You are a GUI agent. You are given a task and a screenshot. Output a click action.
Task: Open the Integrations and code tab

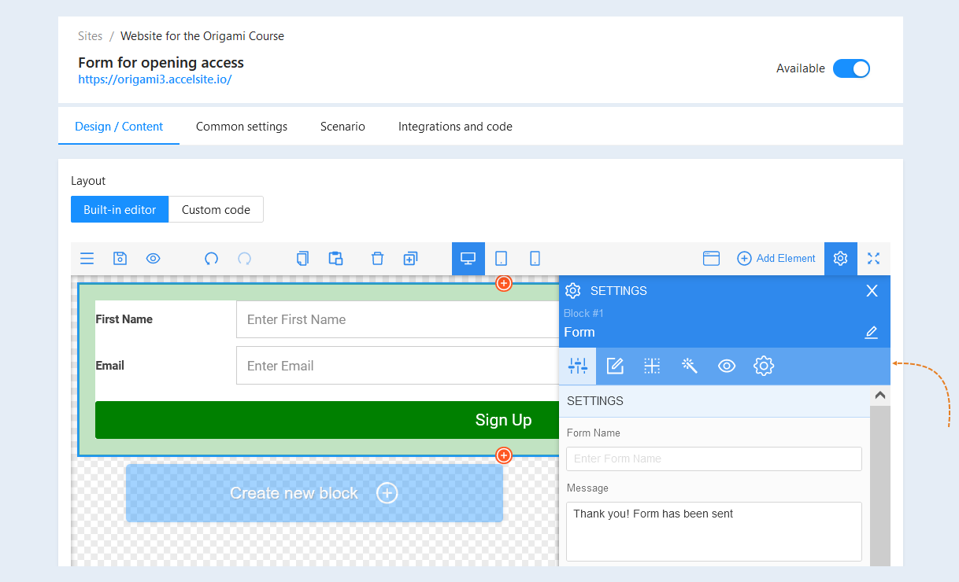pyautogui.click(x=455, y=127)
